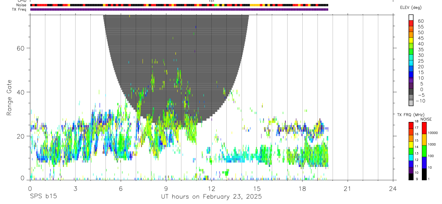Click the '10000' label on NOISE scale
442x204 pixels.
[433, 133]
